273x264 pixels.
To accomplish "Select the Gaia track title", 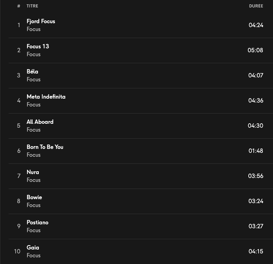I will [33, 247].
